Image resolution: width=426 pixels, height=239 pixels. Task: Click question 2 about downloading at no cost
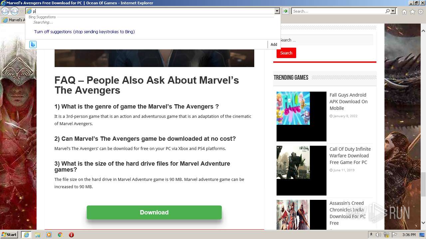(x=145, y=139)
